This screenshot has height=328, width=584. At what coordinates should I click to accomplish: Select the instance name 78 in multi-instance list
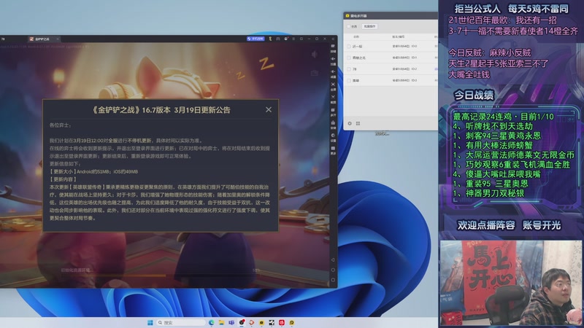click(x=355, y=69)
